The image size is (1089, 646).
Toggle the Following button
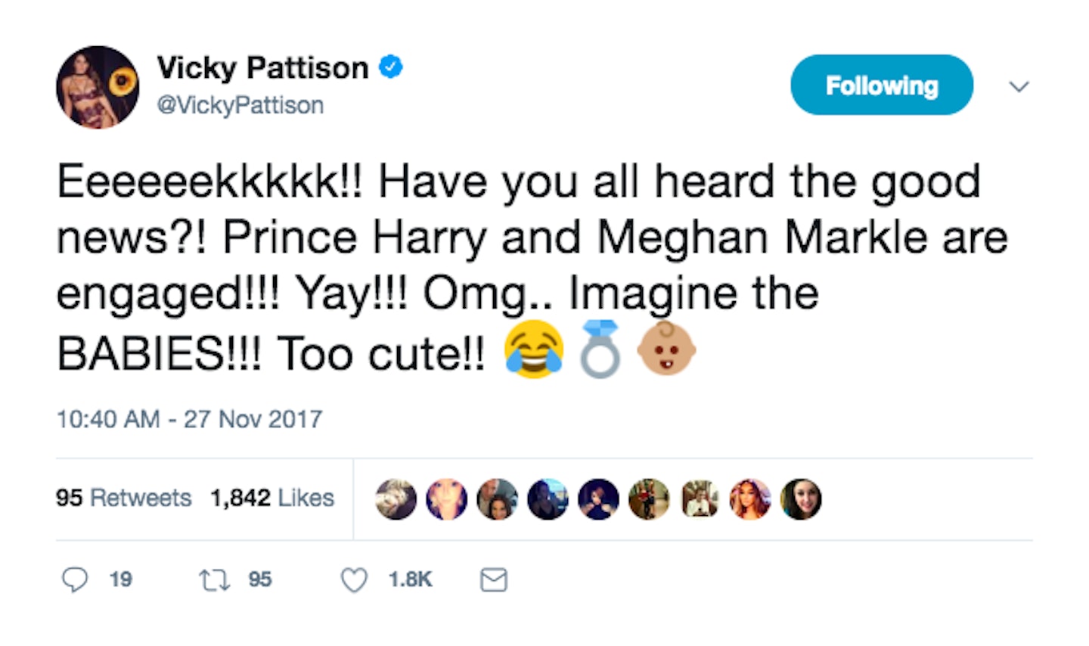pos(882,85)
